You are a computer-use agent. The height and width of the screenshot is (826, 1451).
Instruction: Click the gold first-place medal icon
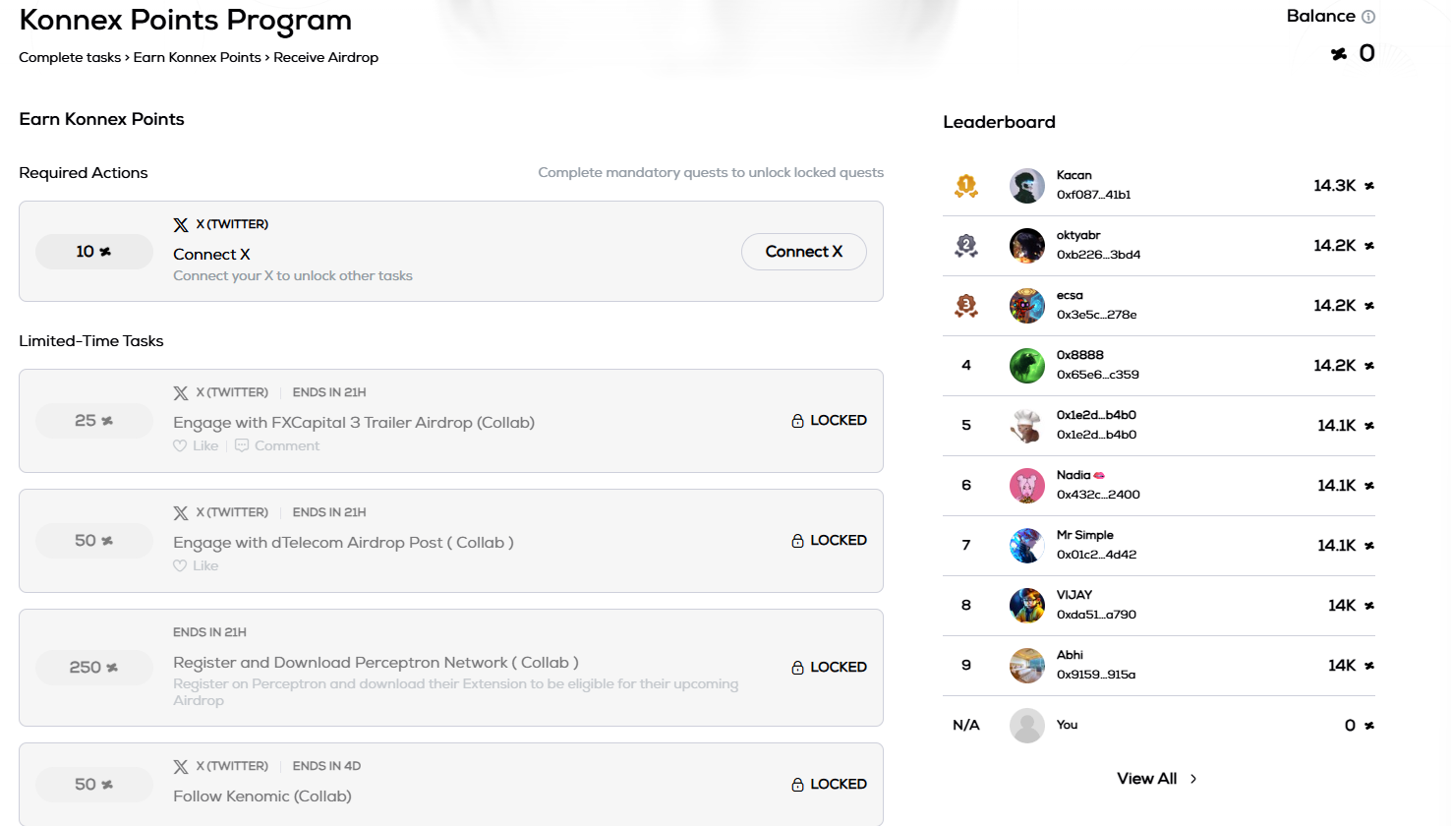pyautogui.click(x=966, y=186)
